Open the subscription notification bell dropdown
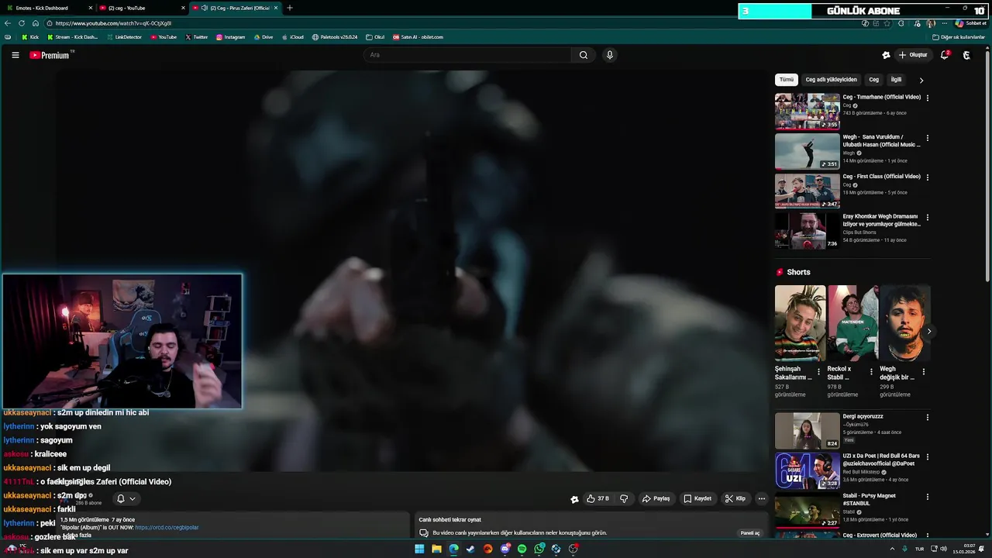The height and width of the screenshot is (558, 992). [126, 499]
